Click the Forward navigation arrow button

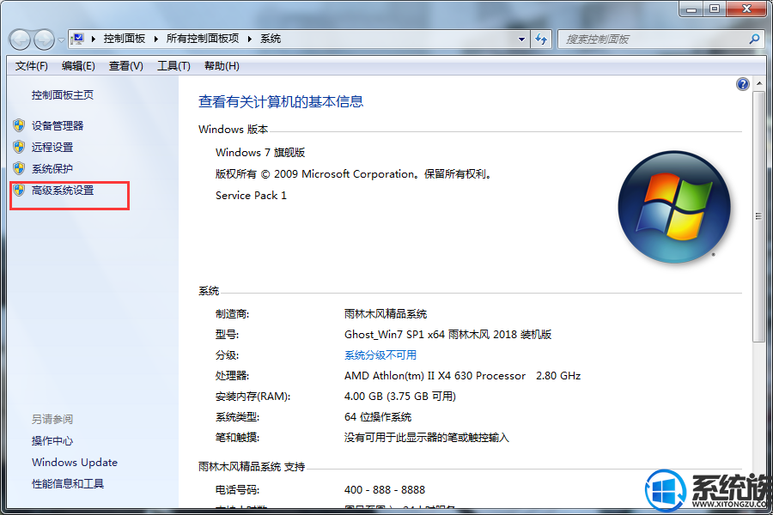[44, 39]
